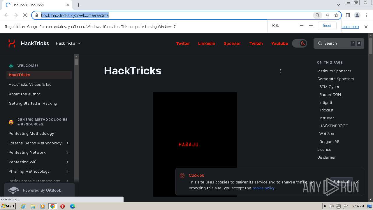
Task: Jump to Corporate Sponsors section
Action: (335, 79)
